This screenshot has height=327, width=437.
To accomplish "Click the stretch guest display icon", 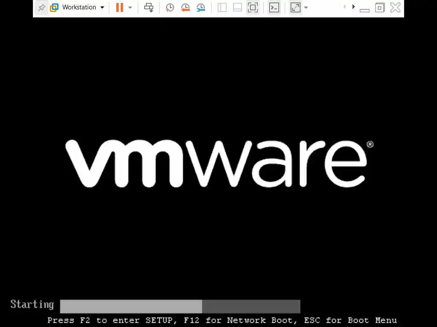I will pyautogui.click(x=295, y=8).
